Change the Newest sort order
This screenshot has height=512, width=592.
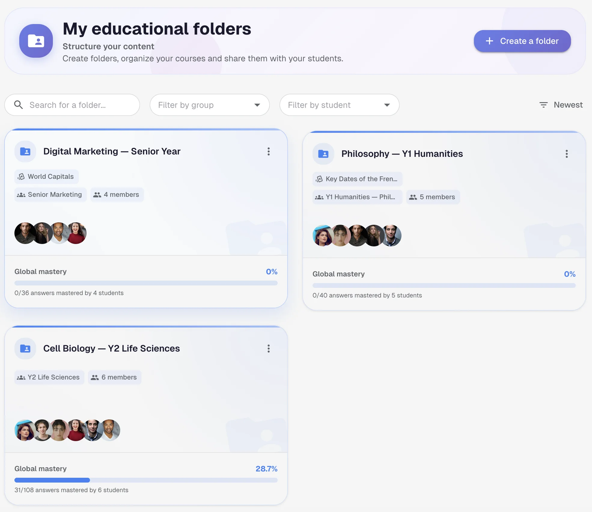(x=568, y=105)
